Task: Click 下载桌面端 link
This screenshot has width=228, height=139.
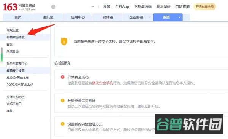Action: pos(143,7)
